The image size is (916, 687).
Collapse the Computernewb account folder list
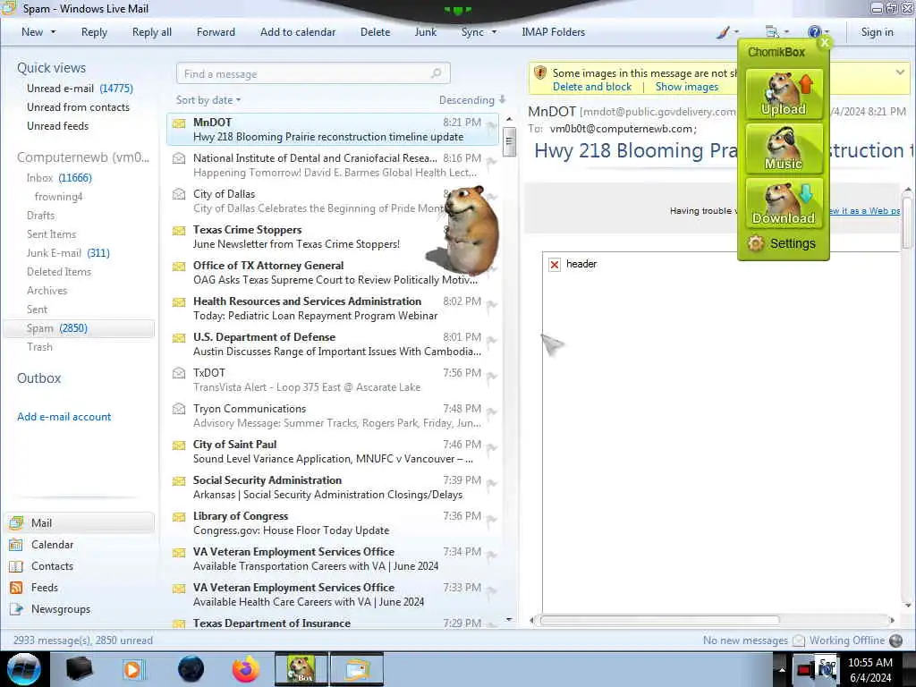(x=83, y=157)
